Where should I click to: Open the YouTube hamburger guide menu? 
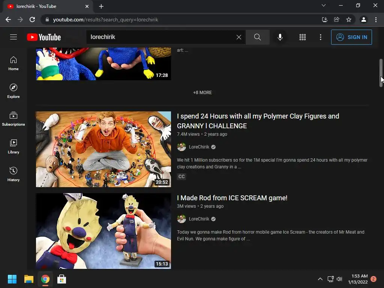click(x=13, y=37)
